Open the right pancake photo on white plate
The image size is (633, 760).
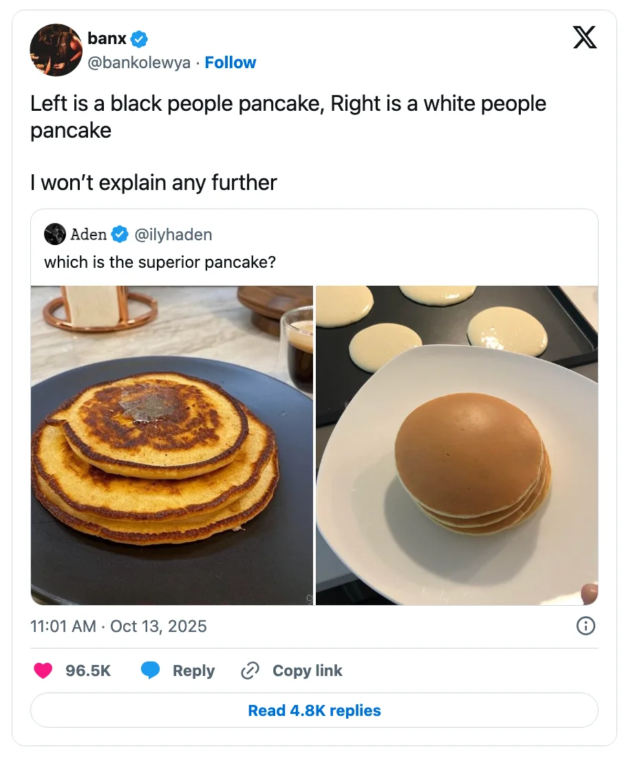click(x=457, y=445)
